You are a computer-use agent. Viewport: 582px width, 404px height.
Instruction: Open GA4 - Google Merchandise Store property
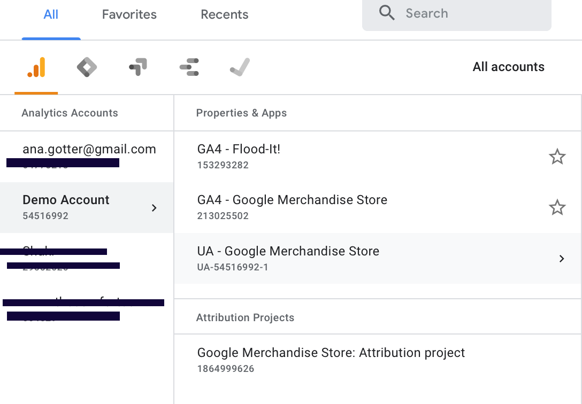(x=378, y=207)
